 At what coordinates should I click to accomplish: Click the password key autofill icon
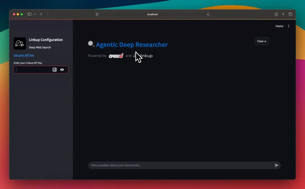(55, 70)
